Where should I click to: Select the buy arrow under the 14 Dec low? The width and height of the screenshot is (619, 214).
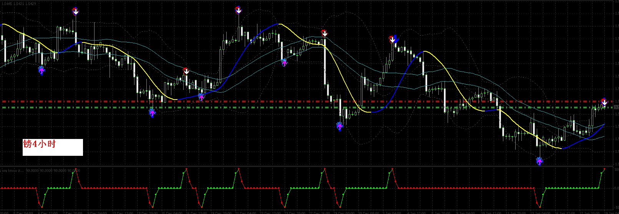click(x=152, y=113)
